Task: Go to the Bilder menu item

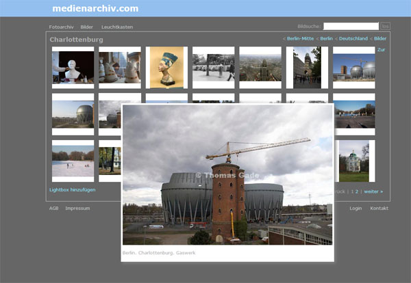Action: click(87, 27)
